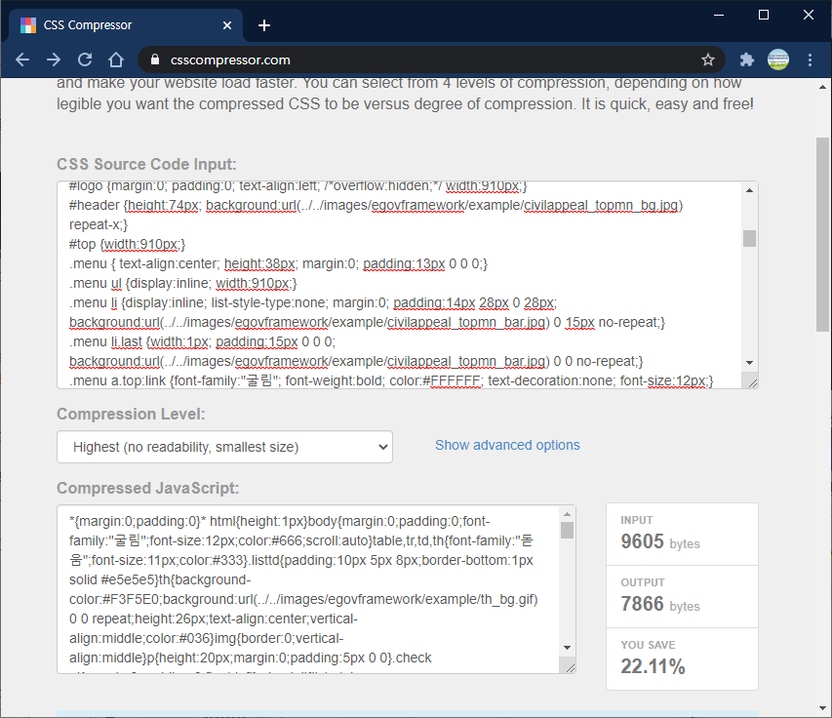This screenshot has height=718, width=832.
Task: Click the YOU SAVE 22.11% value
Action: pos(653,666)
